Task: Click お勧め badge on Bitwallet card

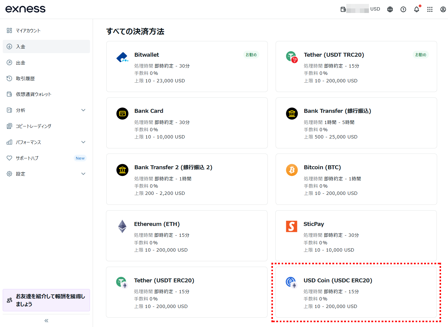Action: point(251,55)
